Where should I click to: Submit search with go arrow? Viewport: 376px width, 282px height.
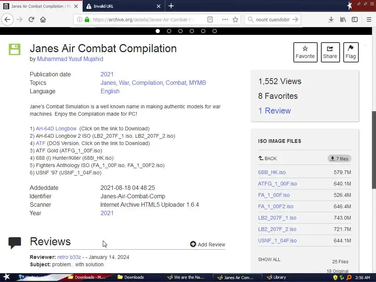pyautogui.click(x=296, y=19)
